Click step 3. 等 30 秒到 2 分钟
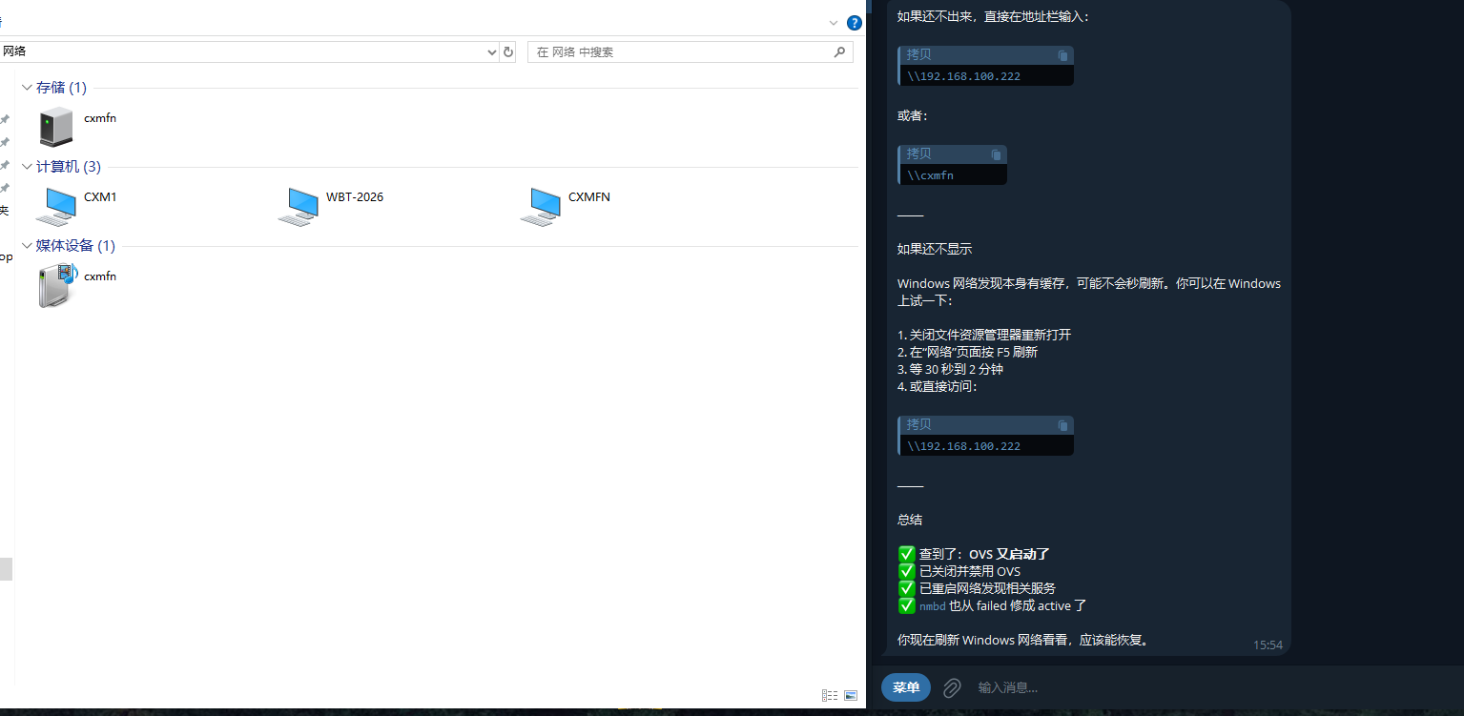Image resolution: width=1464 pixels, height=716 pixels. [950, 369]
